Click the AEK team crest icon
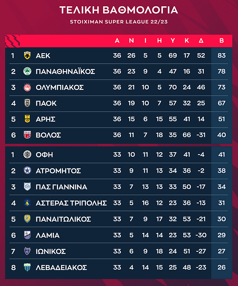This screenshot has width=238, height=286. click(27, 56)
